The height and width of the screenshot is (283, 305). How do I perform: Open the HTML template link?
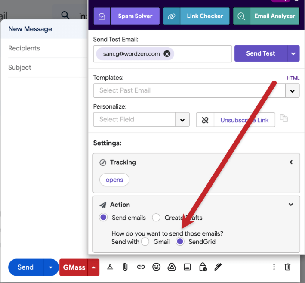pyautogui.click(x=293, y=78)
